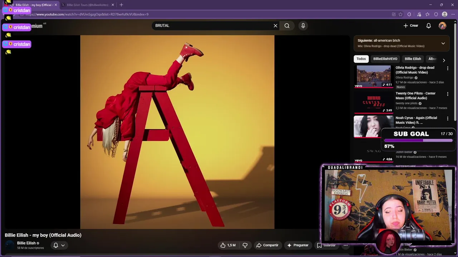Screen dimensions: 458x257
Task: Open the media control music note icon
Action: pos(419,14)
